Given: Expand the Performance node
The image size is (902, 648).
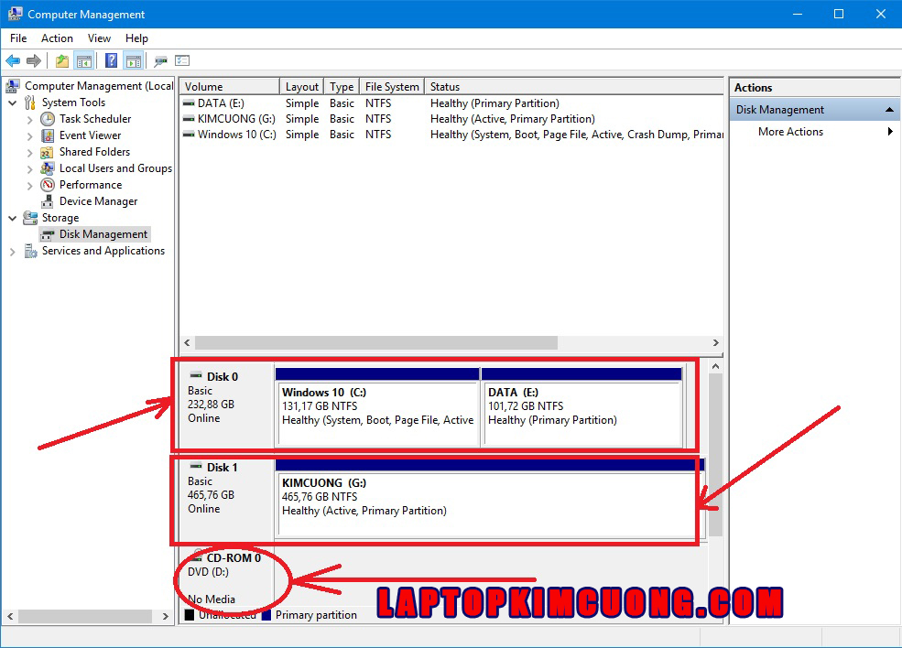Looking at the screenshot, I should point(30,186).
